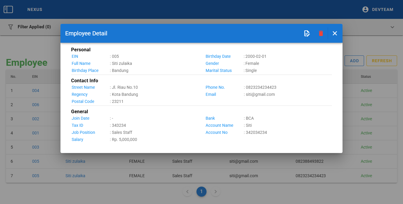Go to next page arrow
This screenshot has width=403, height=204.
tap(216, 192)
